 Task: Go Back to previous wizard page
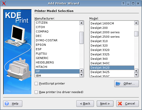coord(85,103)
